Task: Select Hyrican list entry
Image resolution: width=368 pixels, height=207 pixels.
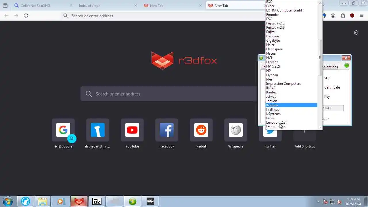Action: 291,75
